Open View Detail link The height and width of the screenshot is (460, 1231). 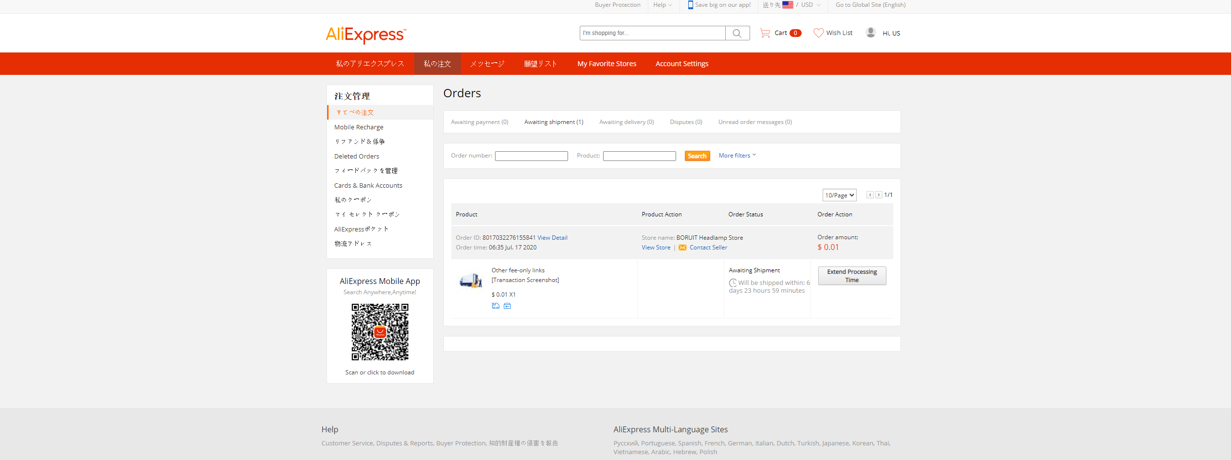click(552, 238)
